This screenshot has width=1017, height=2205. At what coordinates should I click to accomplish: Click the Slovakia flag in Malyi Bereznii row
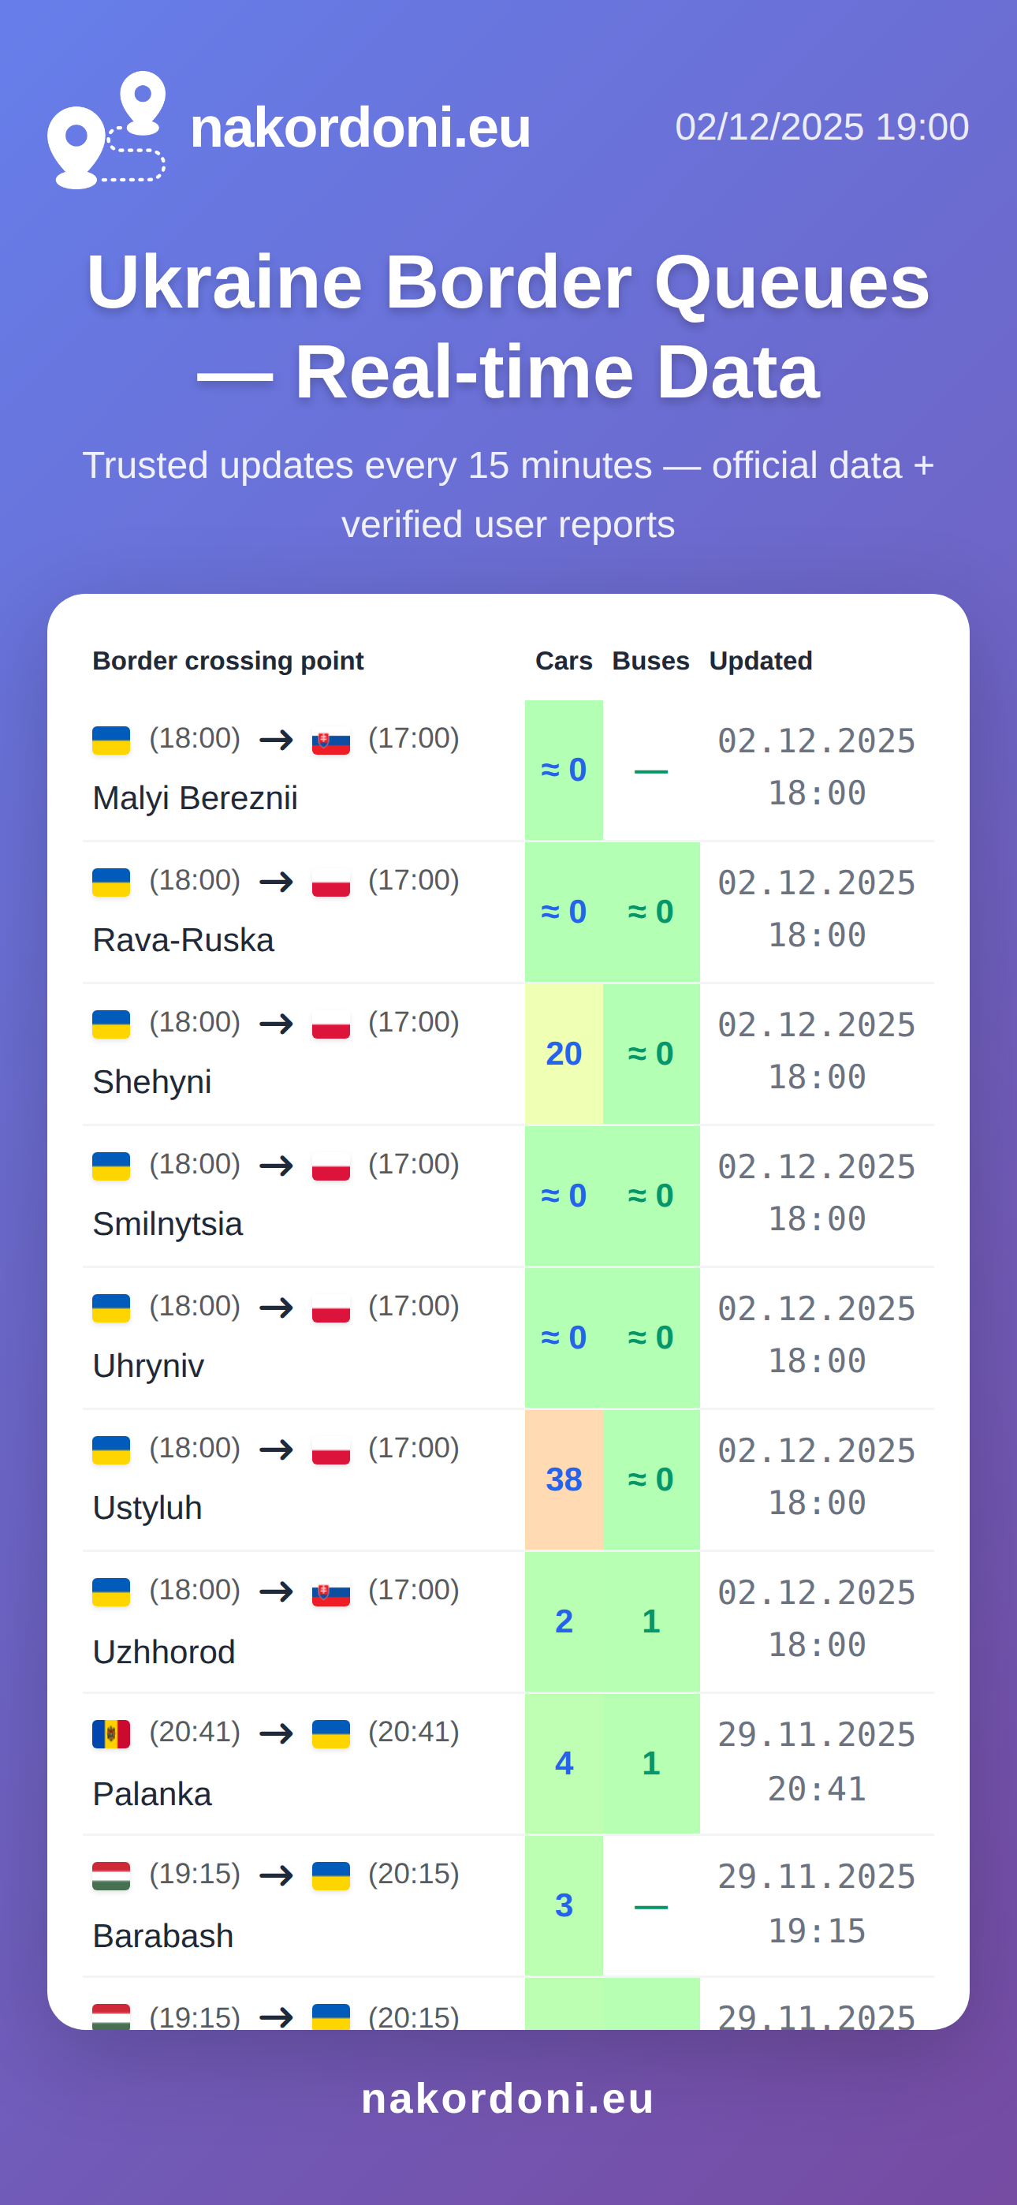[330, 741]
